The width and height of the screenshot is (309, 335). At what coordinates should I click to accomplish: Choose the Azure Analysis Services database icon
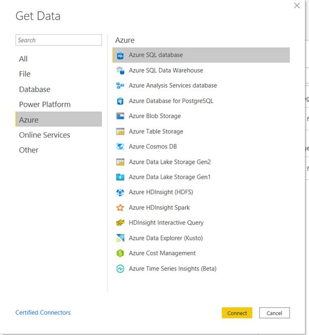(120, 86)
